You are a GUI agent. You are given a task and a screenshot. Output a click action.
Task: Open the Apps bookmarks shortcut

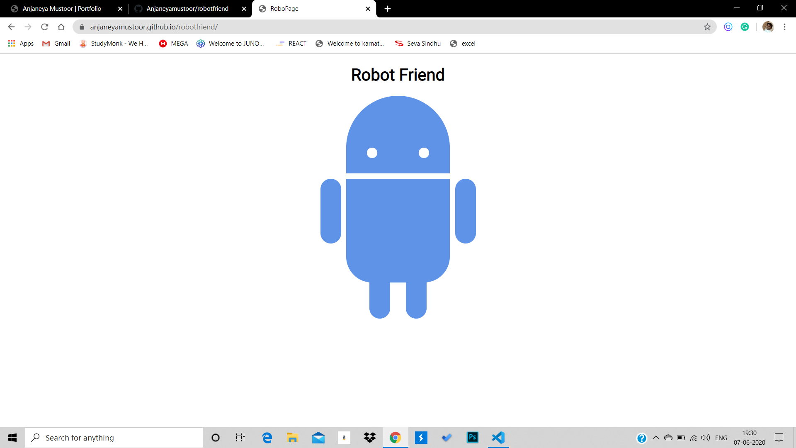click(21, 44)
